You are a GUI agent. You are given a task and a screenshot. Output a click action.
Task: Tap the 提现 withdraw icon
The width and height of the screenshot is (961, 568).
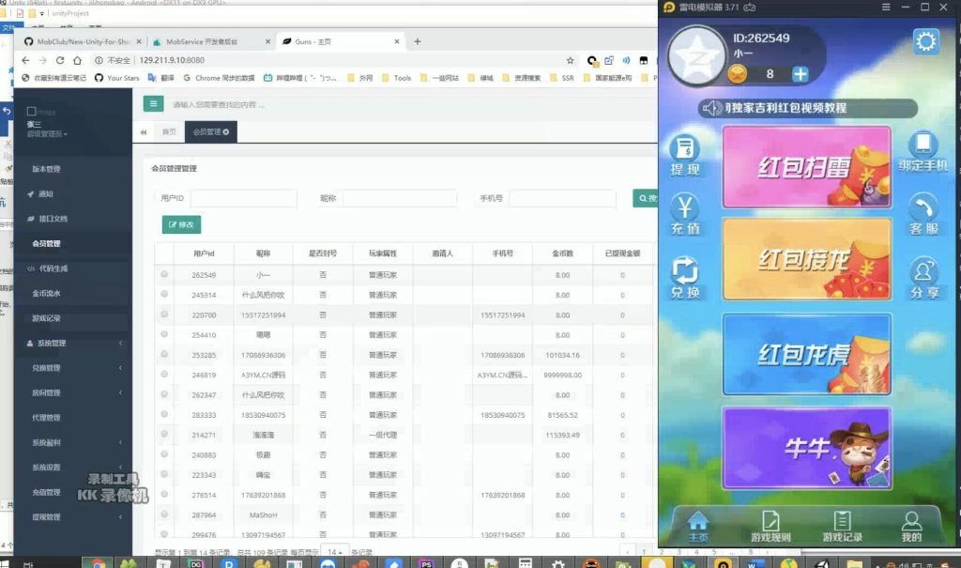(685, 157)
